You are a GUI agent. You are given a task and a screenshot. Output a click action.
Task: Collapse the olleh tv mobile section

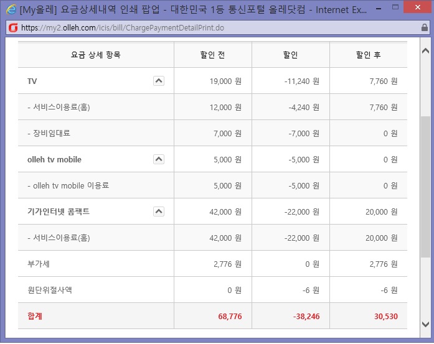(x=158, y=159)
